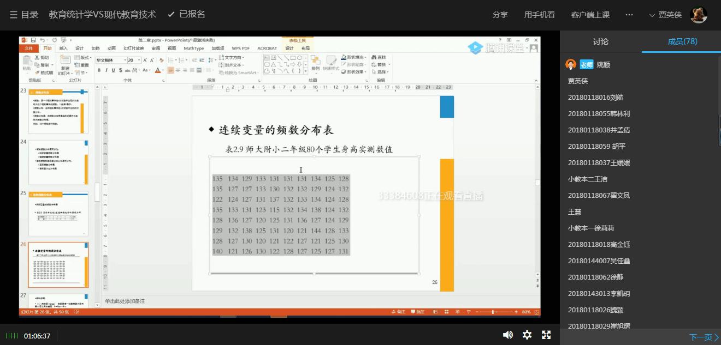Viewport: 721px width, 345px height.
Task: Click the 新建幻灯片 icon
Action: [x=65, y=61]
